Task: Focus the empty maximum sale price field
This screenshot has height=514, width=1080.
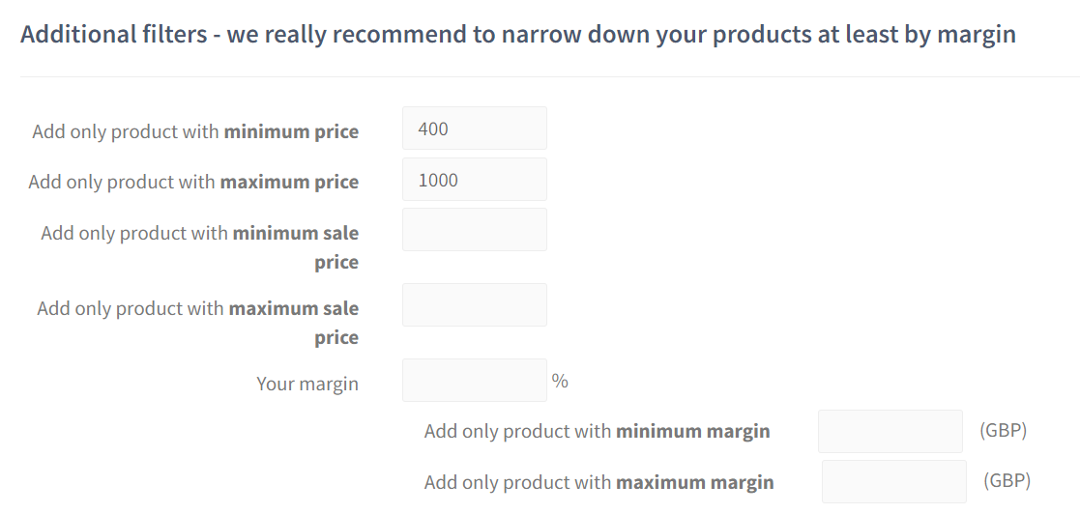Action: [474, 305]
